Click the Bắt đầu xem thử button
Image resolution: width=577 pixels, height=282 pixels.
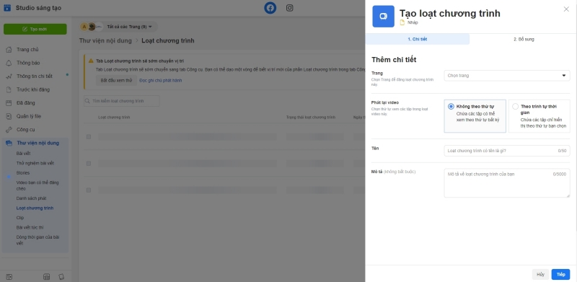point(116,80)
